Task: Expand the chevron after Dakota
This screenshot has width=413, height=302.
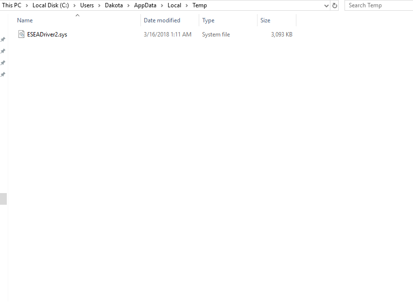Action: [x=129, y=5]
